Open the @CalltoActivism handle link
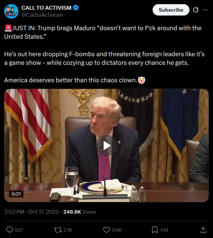The image size is (213, 238). (x=42, y=15)
